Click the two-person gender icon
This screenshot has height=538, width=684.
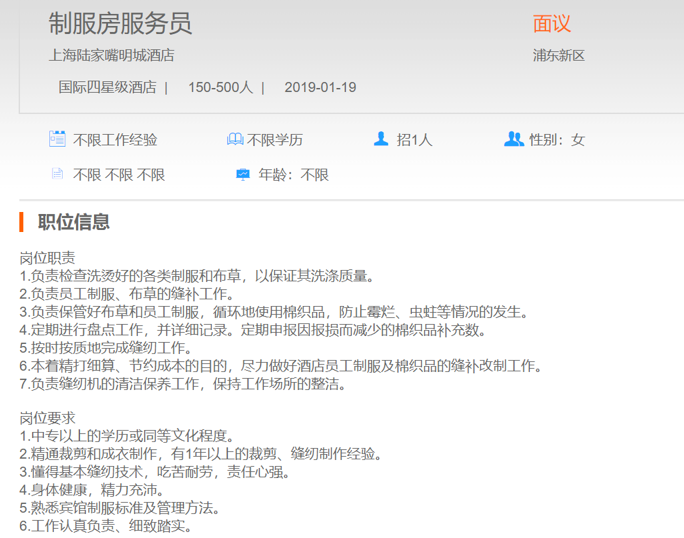(513, 139)
